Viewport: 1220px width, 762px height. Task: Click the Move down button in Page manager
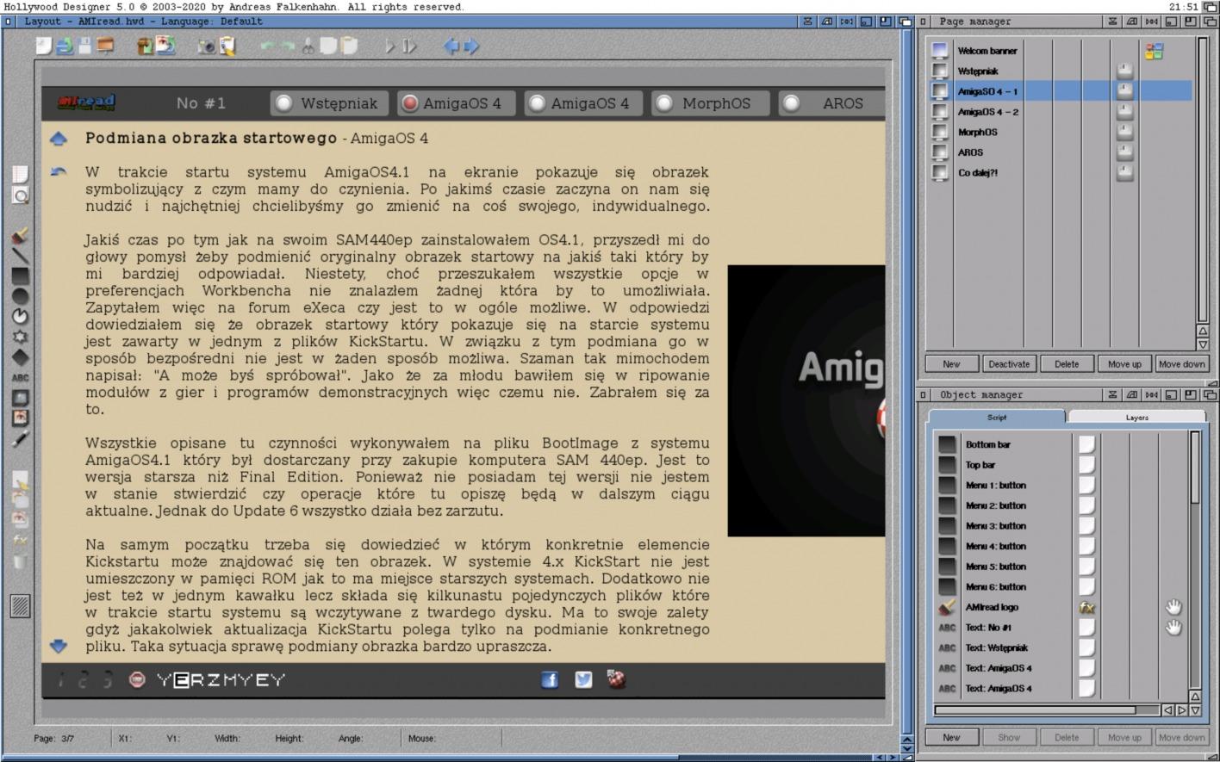[1181, 364]
